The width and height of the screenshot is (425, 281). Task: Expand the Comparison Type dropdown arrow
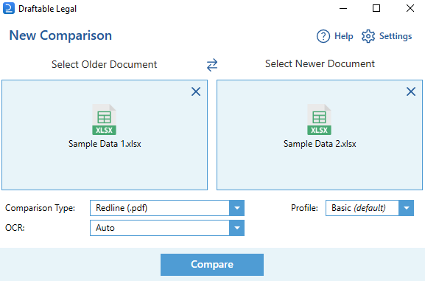point(237,208)
